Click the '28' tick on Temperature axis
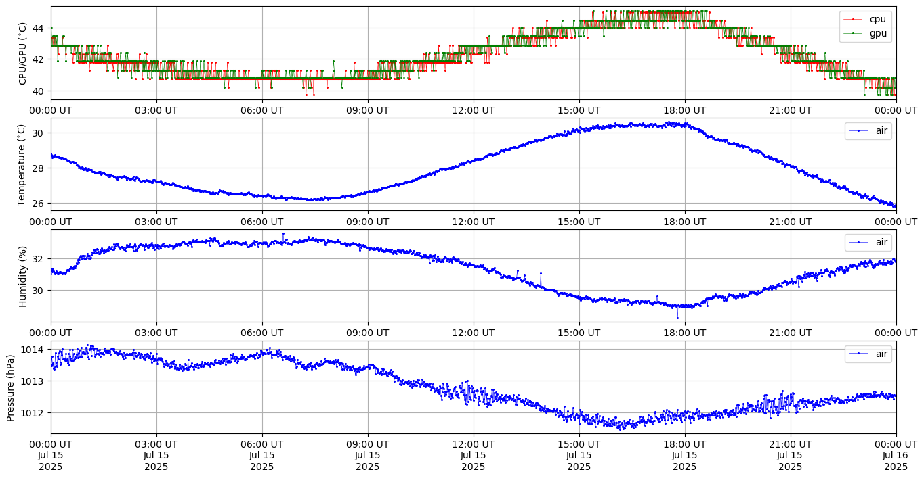Screen dimensions: 924x478 coord(38,168)
